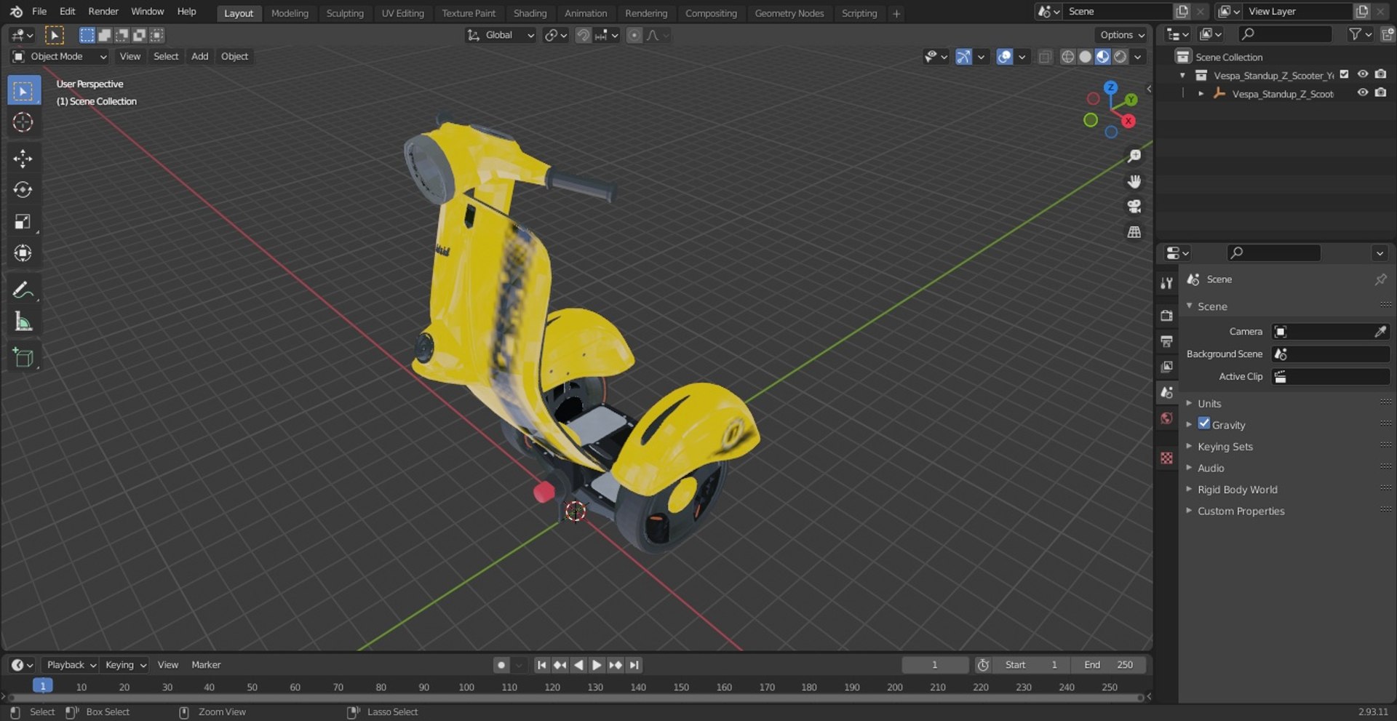
Task: Hide Vespa_Standup_Z_Scooter_Ye collection with eye icon
Action: point(1363,74)
